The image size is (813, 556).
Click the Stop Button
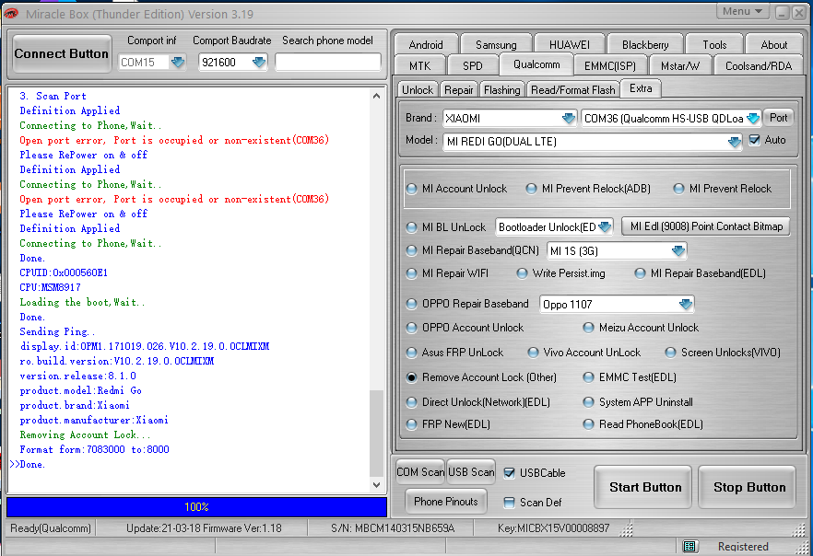coord(748,487)
